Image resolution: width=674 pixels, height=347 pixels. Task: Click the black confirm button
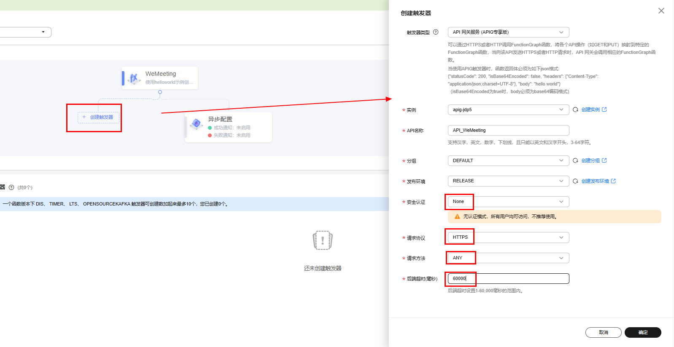pos(642,332)
